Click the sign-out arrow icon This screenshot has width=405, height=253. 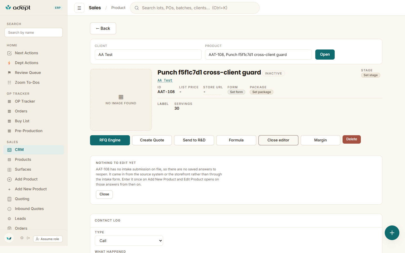click(28, 238)
